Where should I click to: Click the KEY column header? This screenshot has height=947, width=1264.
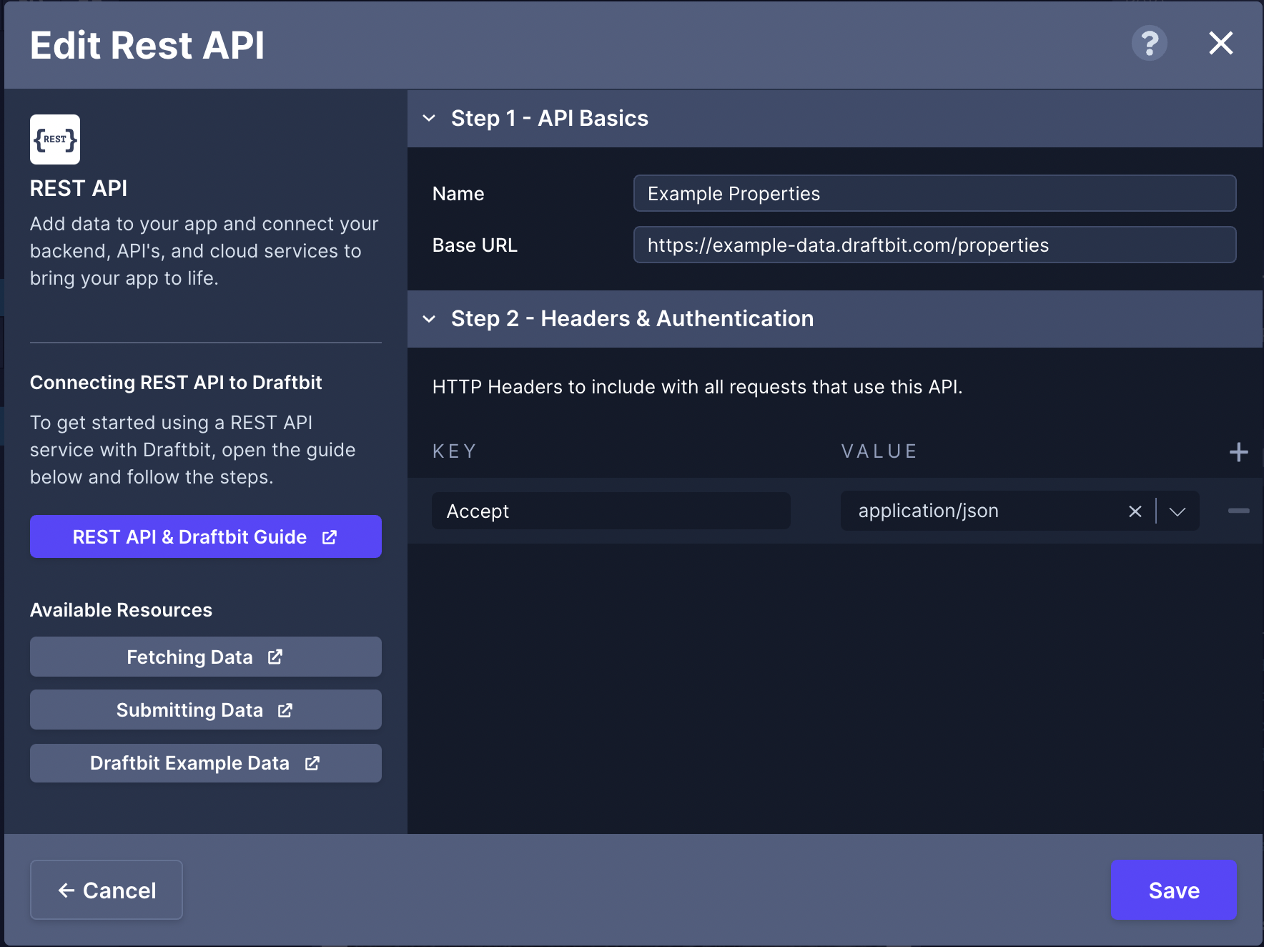click(455, 451)
